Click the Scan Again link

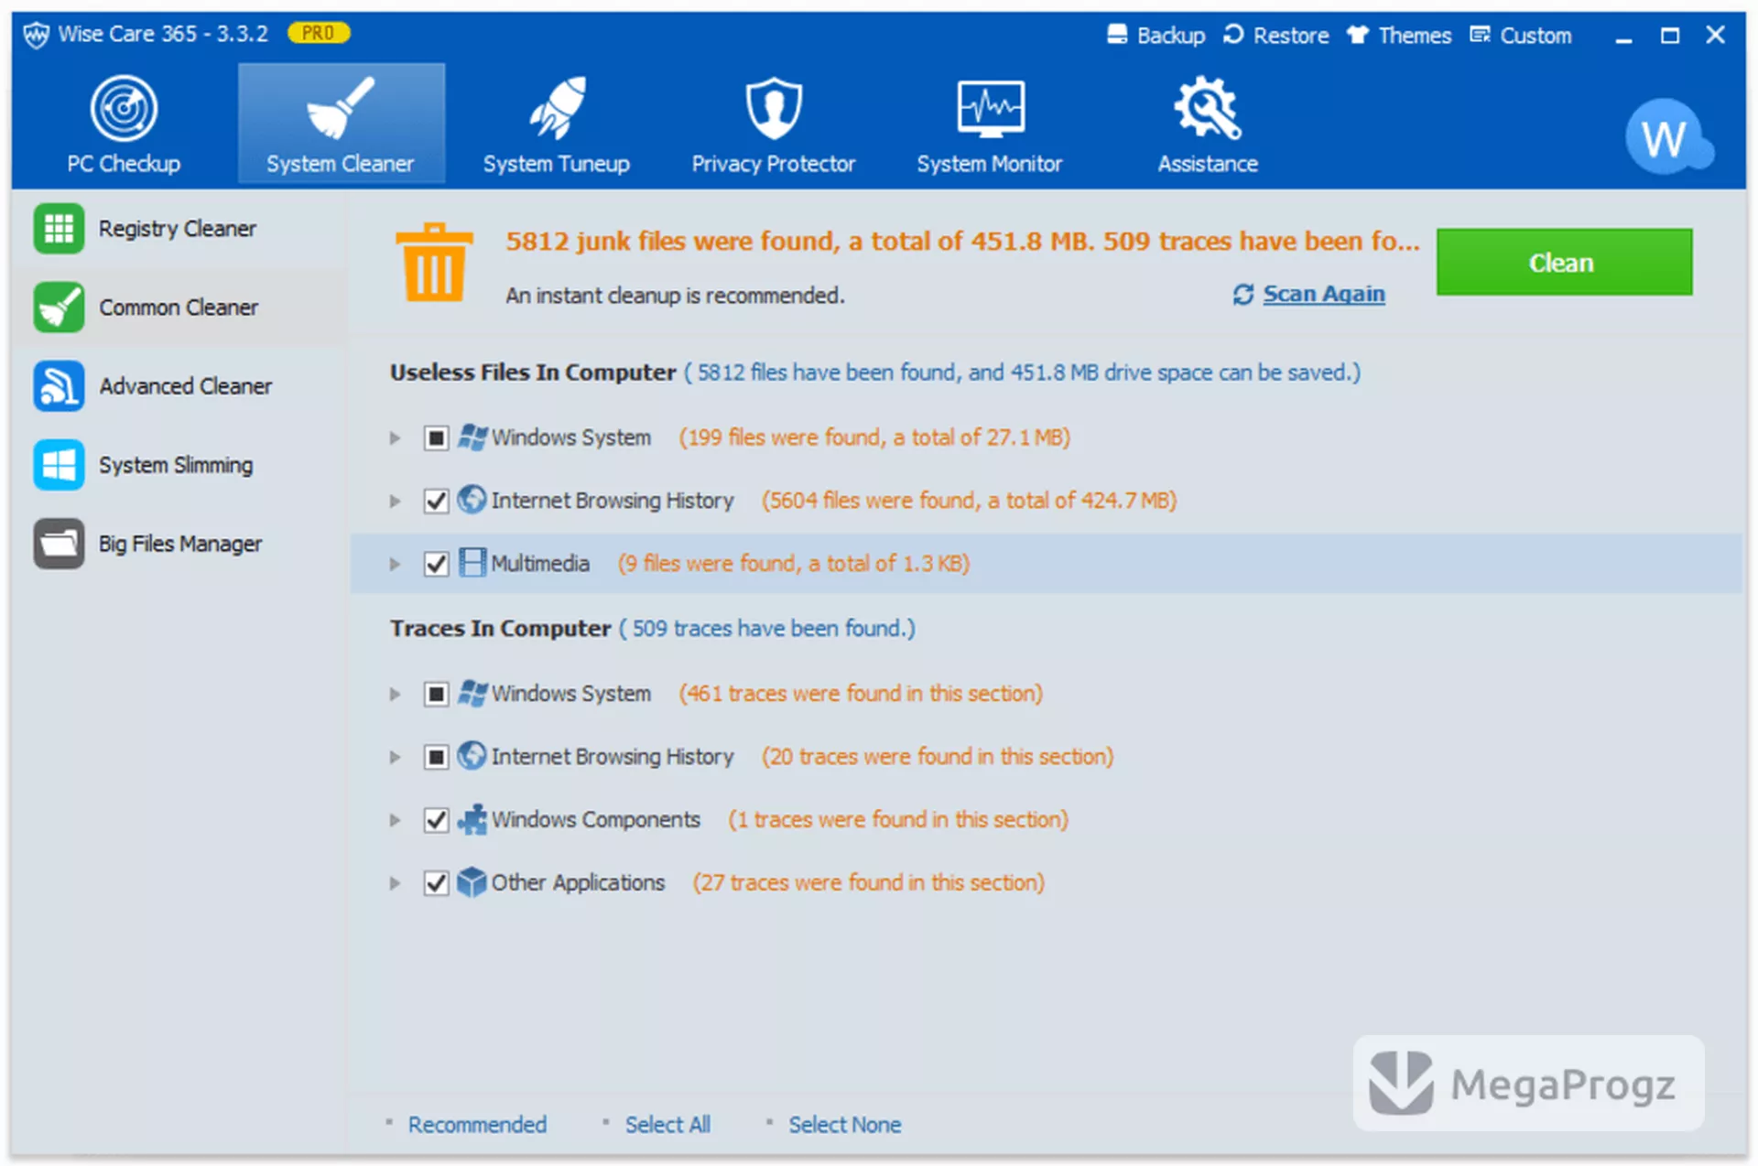[x=1323, y=294]
